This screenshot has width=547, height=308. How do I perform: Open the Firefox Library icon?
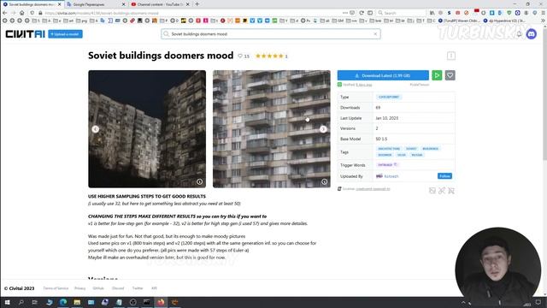432,13
